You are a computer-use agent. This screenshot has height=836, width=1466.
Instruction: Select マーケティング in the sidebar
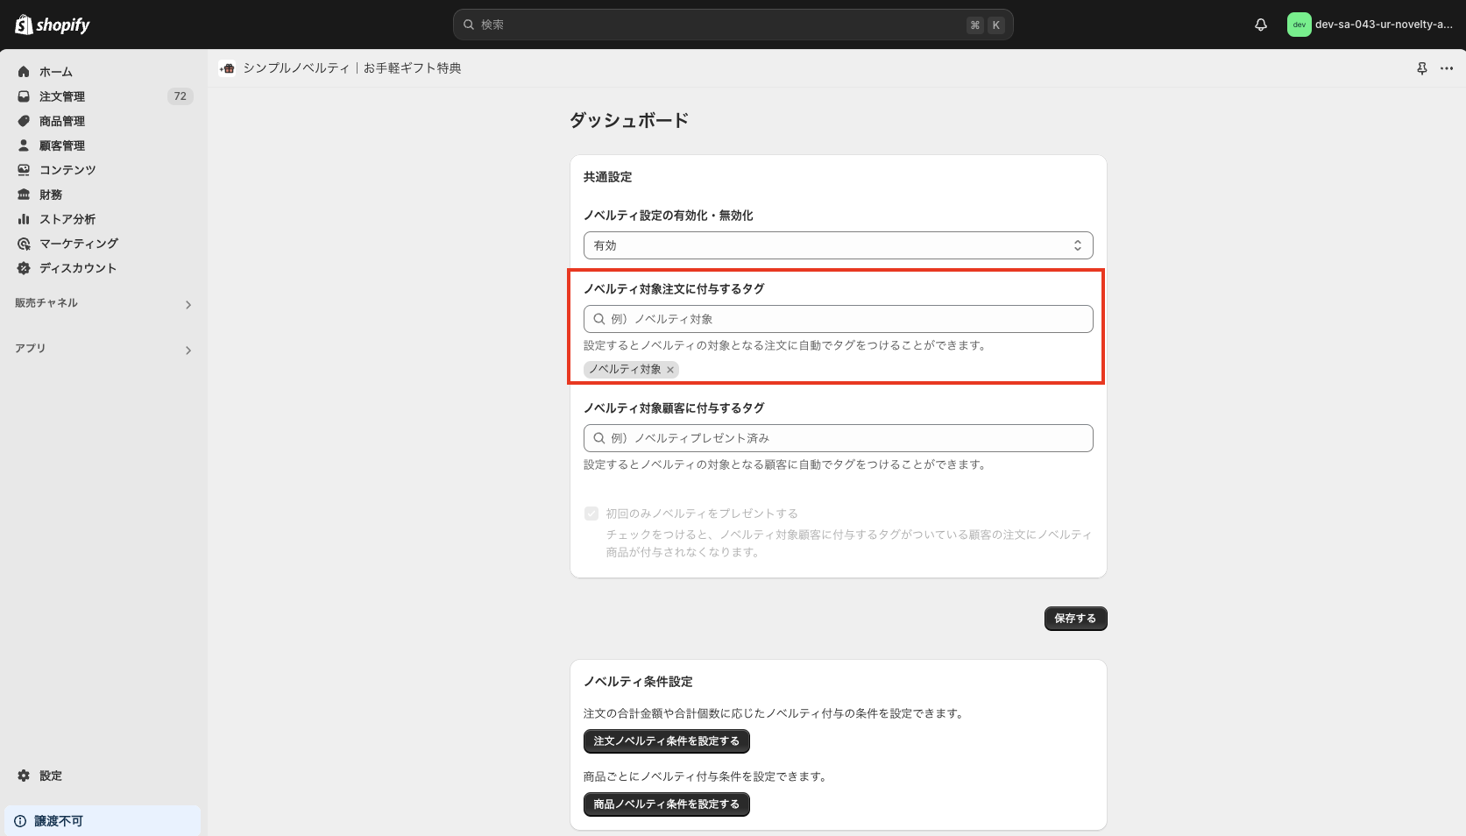78,243
